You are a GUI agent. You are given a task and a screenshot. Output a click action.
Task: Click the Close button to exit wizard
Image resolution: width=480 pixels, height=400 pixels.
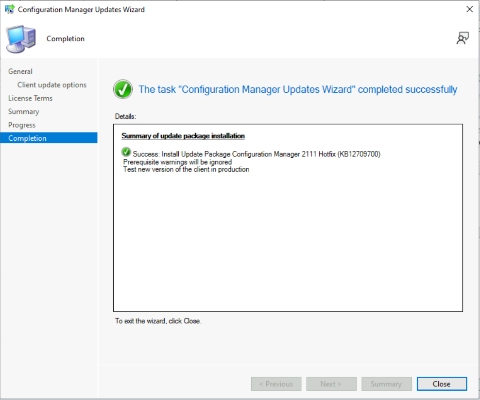click(x=442, y=384)
